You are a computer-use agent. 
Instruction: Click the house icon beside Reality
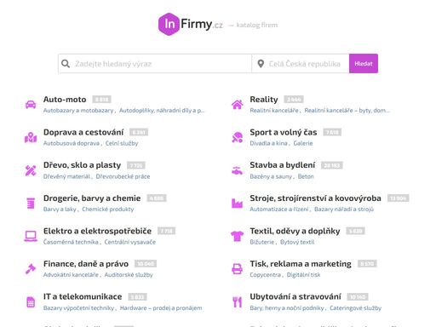click(238, 105)
